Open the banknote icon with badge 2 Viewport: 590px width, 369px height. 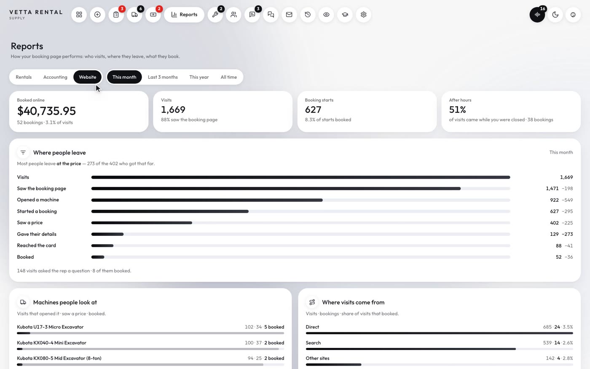pos(153,15)
